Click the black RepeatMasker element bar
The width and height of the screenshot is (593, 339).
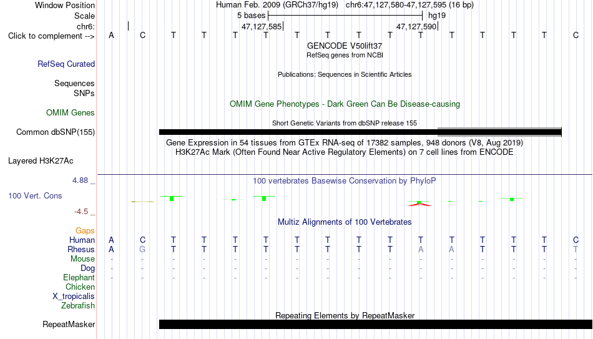coord(376,324)
